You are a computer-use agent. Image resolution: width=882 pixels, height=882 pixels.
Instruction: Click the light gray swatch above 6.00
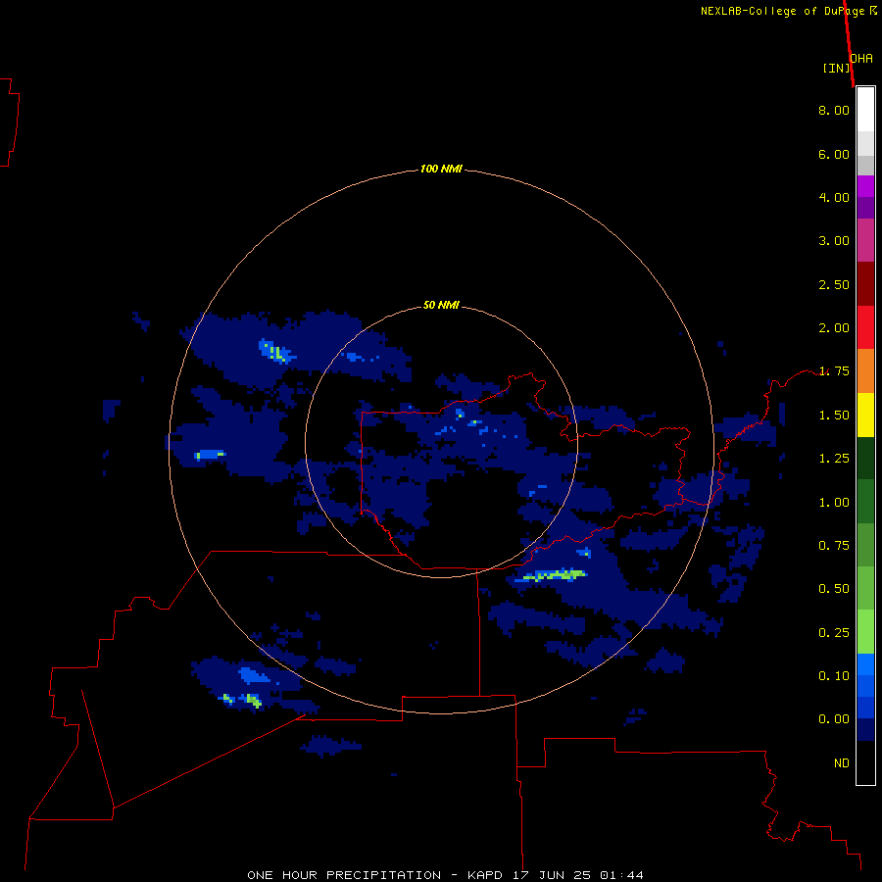[x=865, y=143]
